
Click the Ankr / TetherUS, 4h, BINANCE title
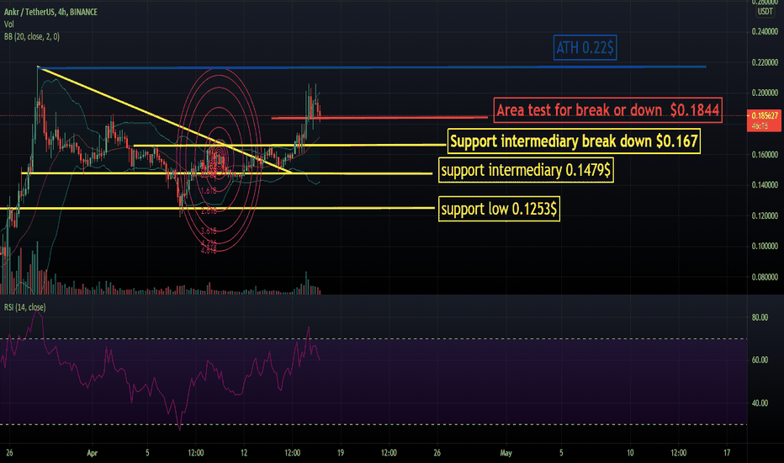pyautogui.click(x=50, y=12)
